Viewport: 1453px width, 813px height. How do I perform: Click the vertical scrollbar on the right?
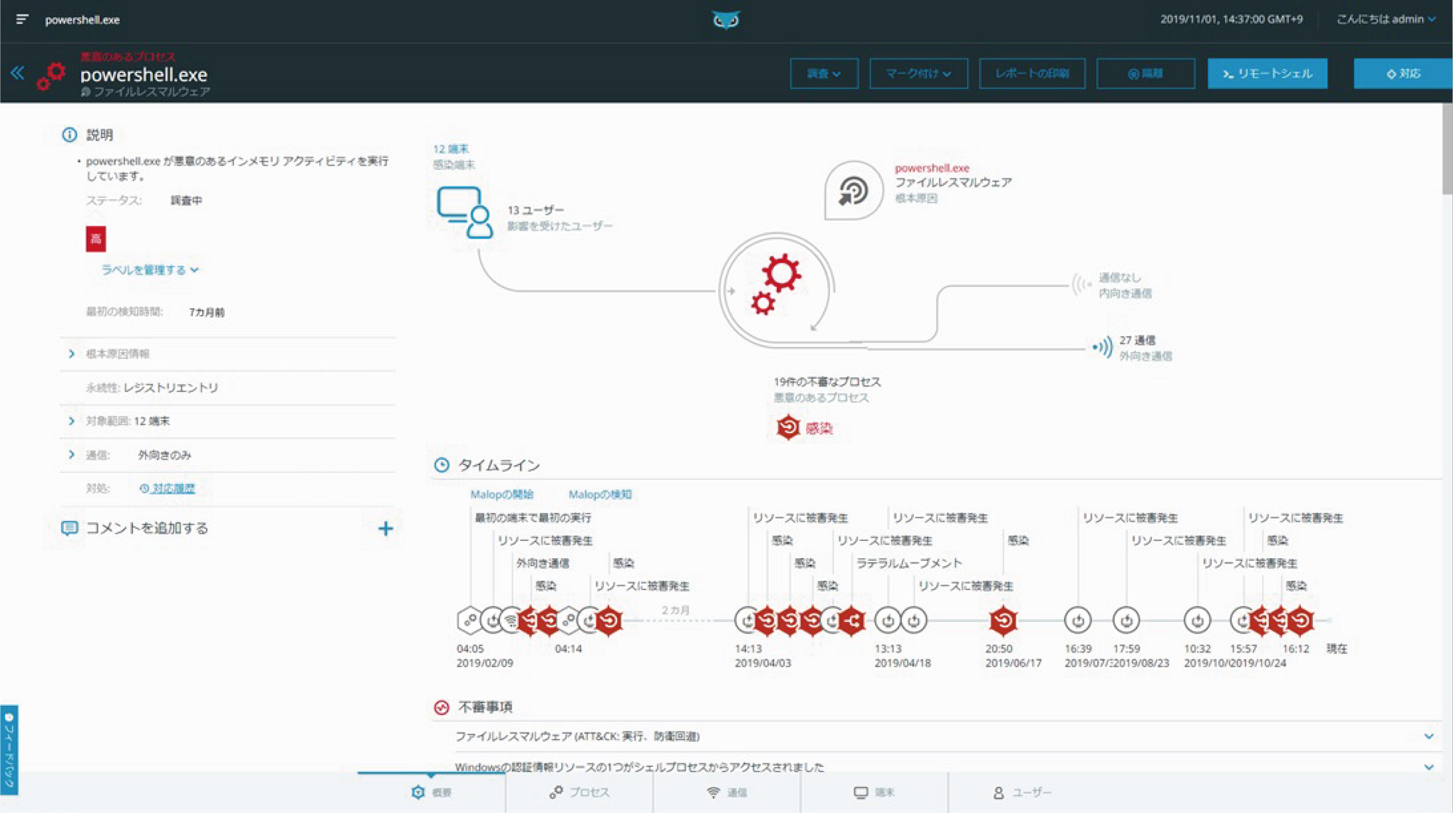point(1447,150)
